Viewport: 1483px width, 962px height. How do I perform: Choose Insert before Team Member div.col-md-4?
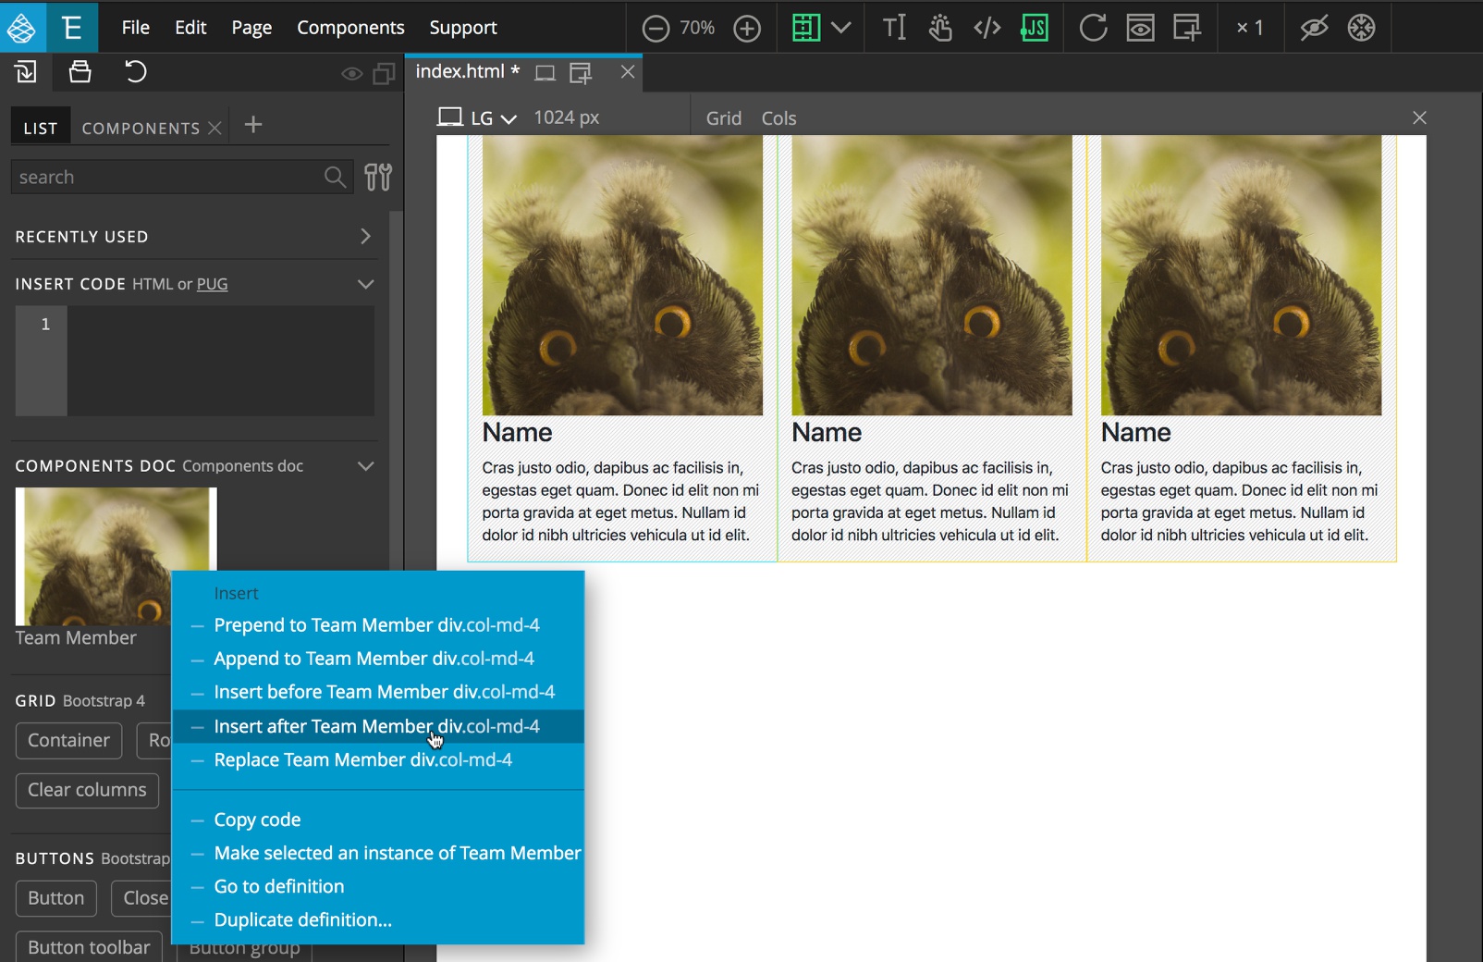coord(379,692)
